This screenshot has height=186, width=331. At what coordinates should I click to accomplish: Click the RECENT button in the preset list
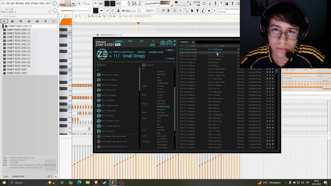(184, 42)
